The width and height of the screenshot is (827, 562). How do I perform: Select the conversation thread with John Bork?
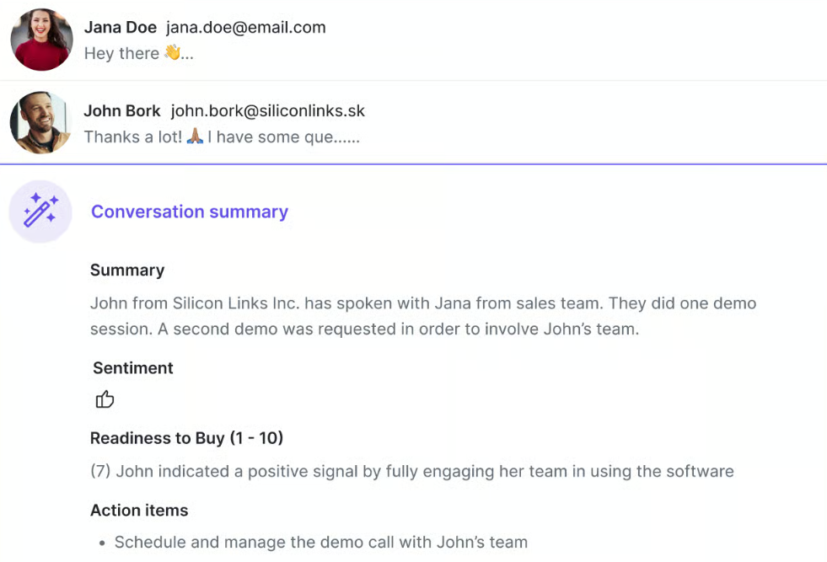(x=337, y=123)
